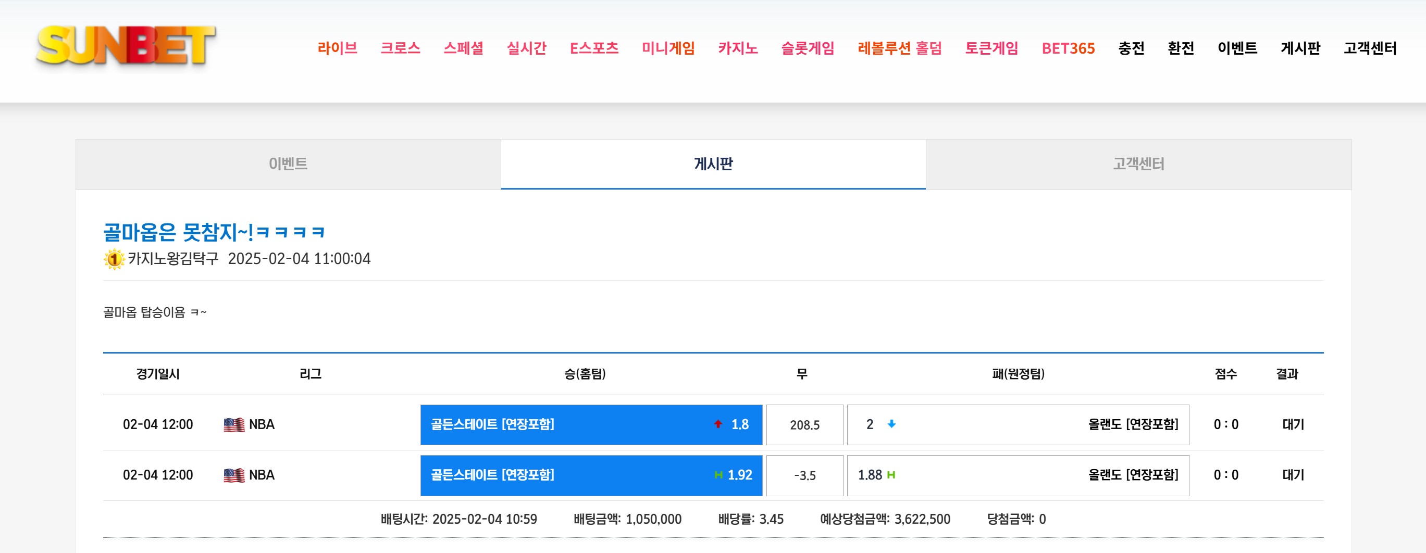
Task: Click the green H icon beside 1.92
Action: pos(718,475)
